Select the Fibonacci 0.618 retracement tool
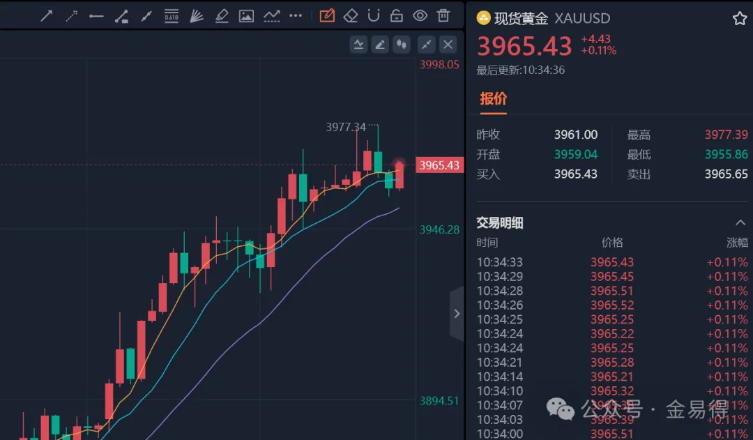Image resolution: width=753 pixels, height=440 pixels. [172, 15]
